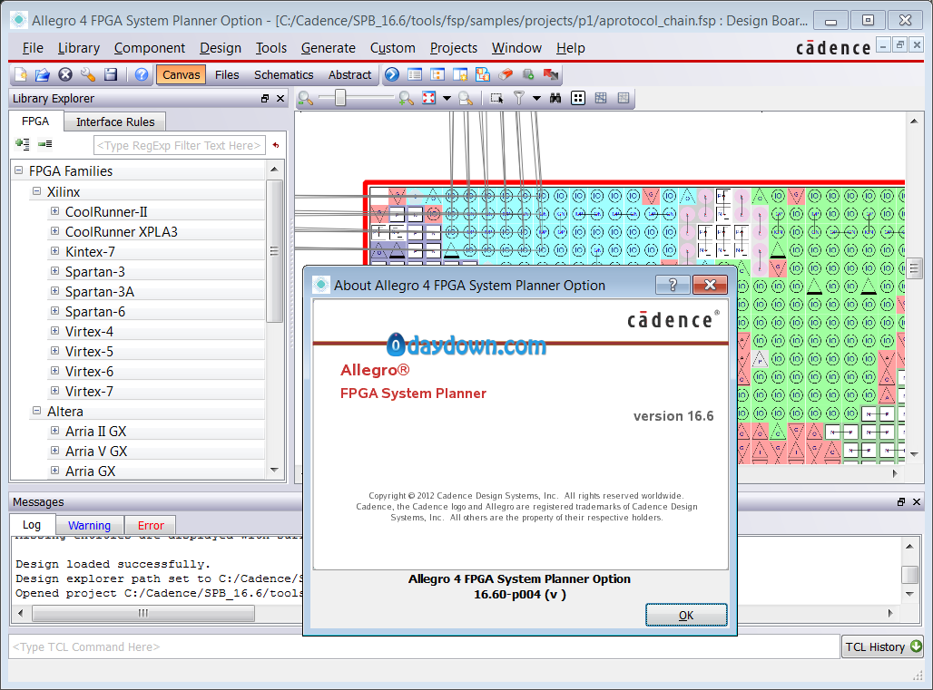Save project with the floppy disk icon
This screenshot has width=933, height=690.
(x=111, y=74)
